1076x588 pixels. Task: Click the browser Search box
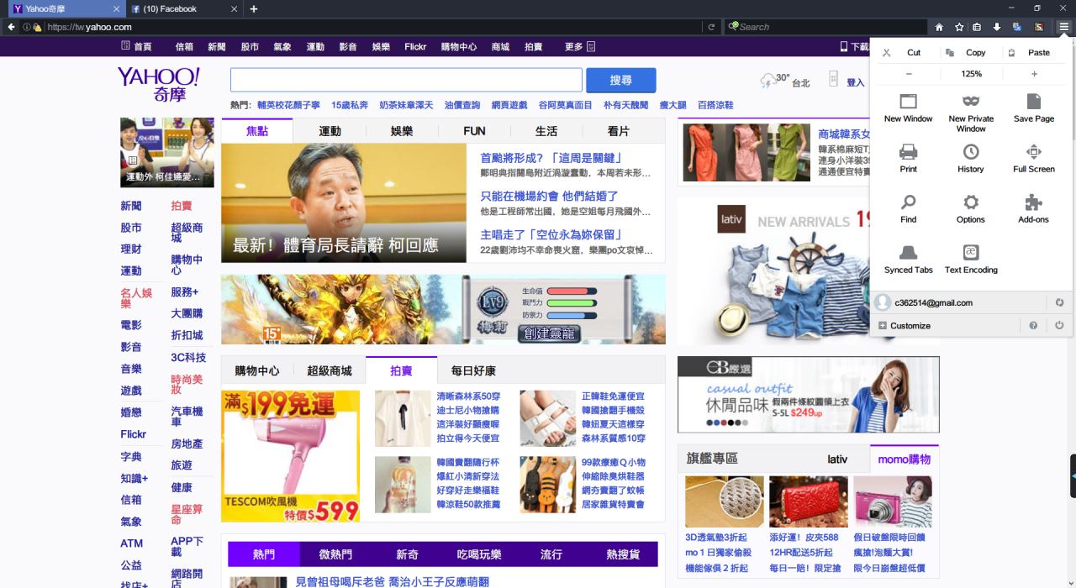[824, 27]
